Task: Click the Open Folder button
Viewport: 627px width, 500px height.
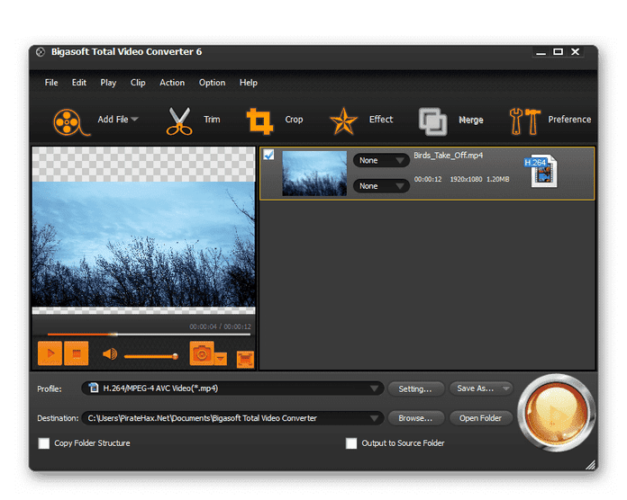Action: click(x=480, y=418)
